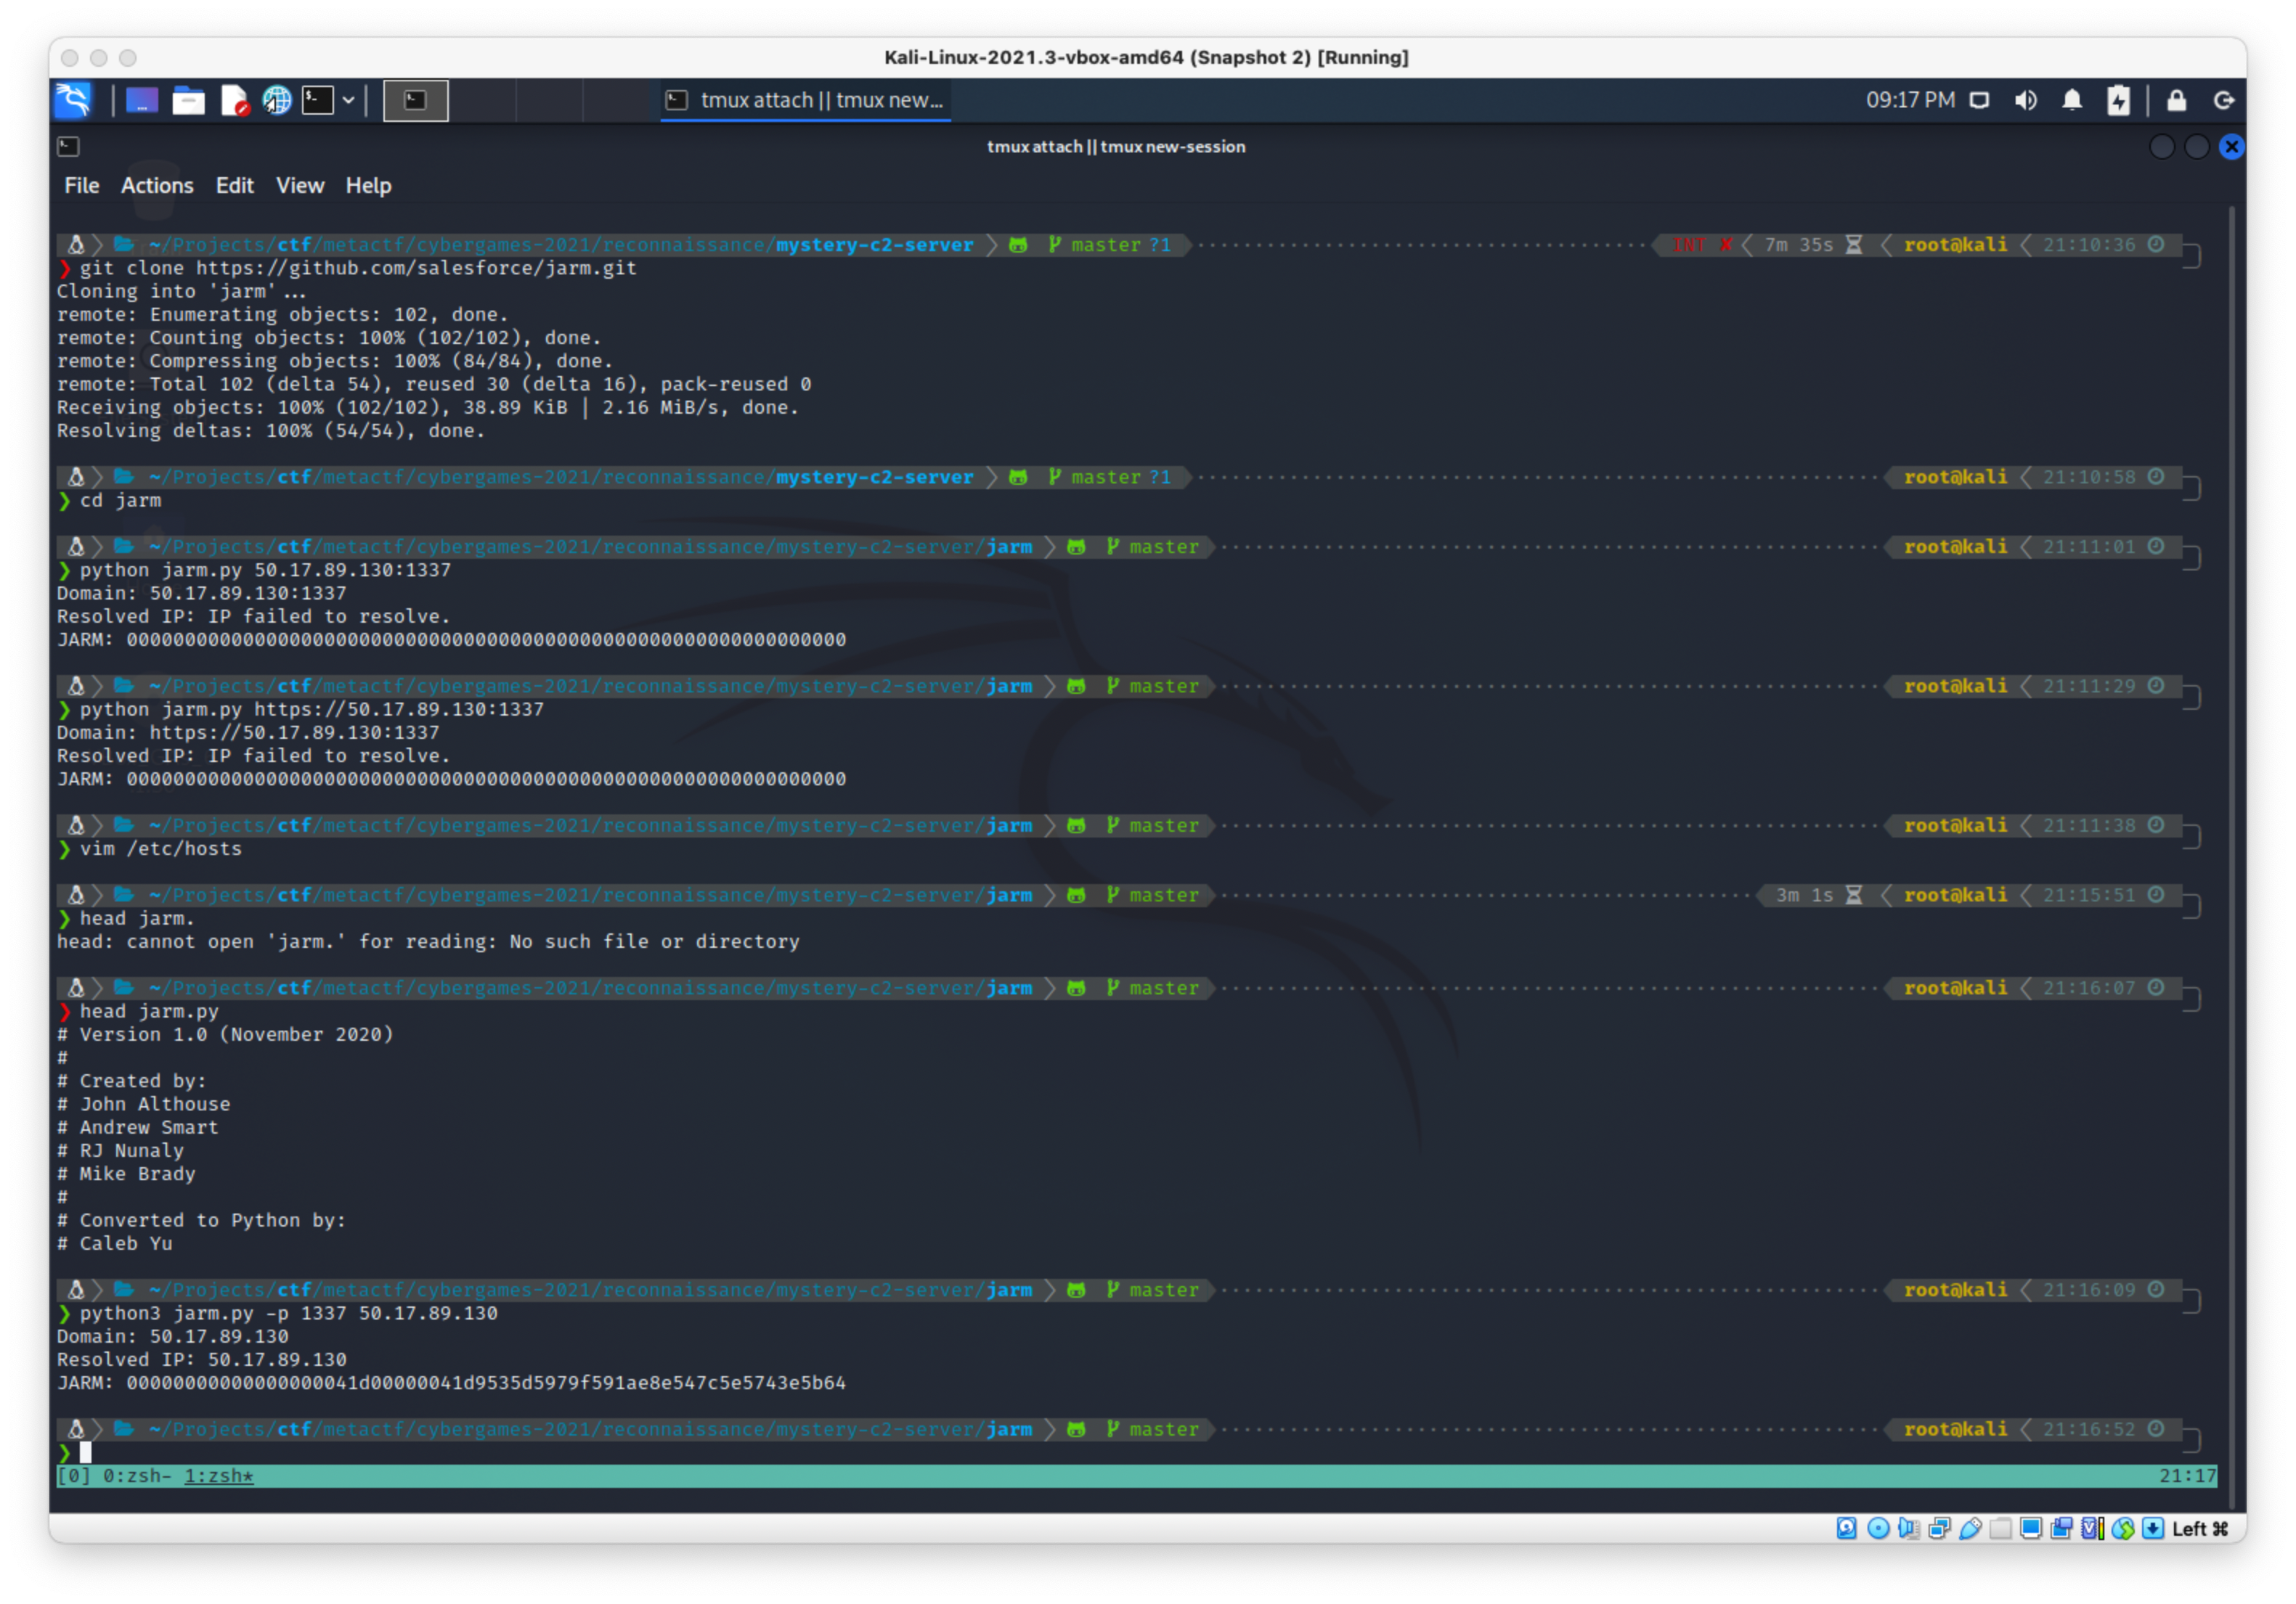Click the 'Resolved IP: 50.17.89.130' line
The height and width of the screenshot is (1604, 2296).
click(202, 1359)
